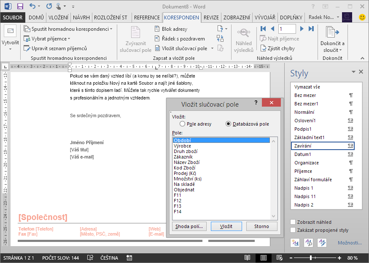Open Vložit slučovací pole dropdown arrow
Screen dimensions: 369x263
pyautogui.click(x=212, y=48)
